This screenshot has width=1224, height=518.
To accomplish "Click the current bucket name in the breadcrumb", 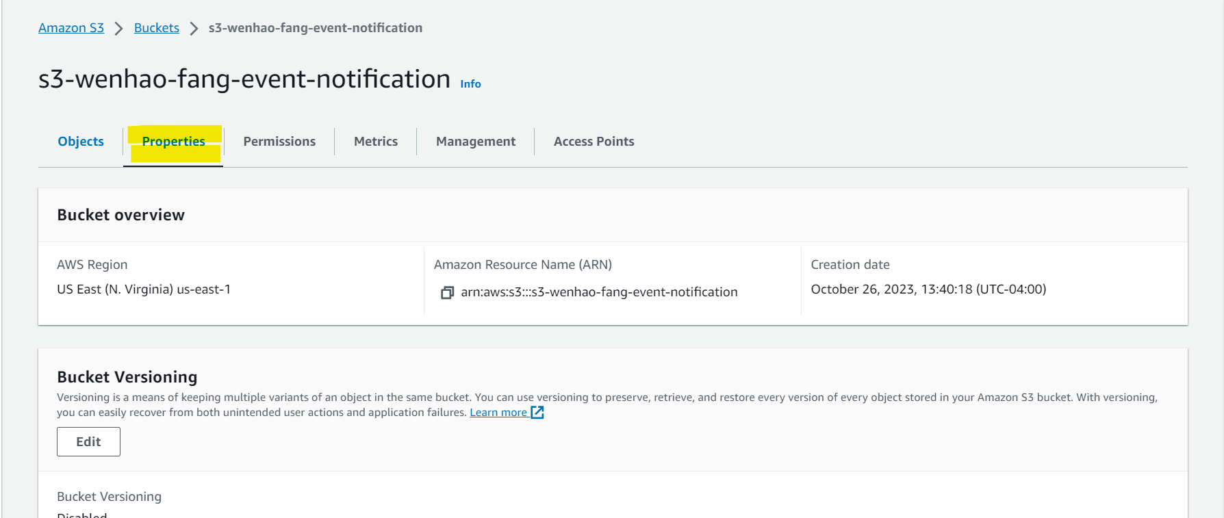I will coord(316,28).
